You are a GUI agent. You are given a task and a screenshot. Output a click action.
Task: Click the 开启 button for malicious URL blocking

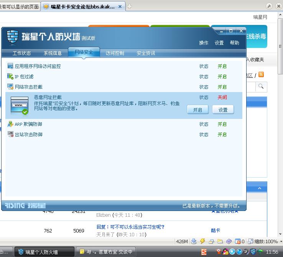click(198, 110)
